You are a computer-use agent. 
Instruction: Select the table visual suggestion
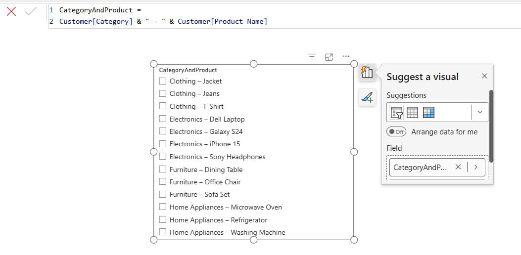(x=412, y=113)
